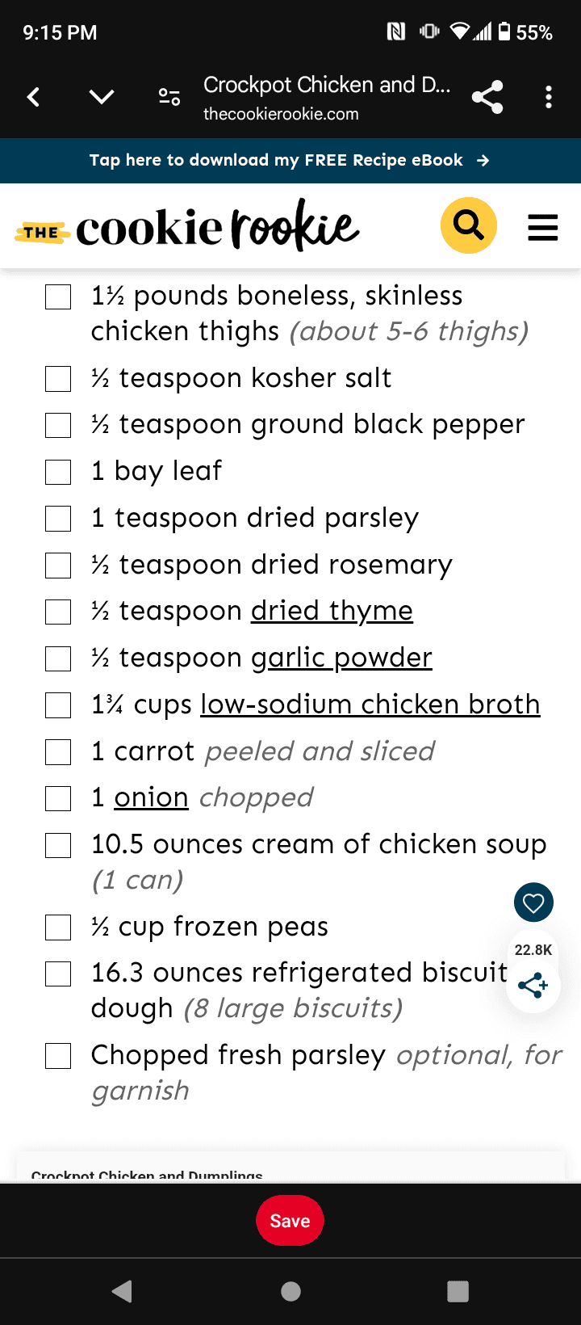Open the yellow search icon
This screenshot has width=581, height=1325.
pyautogui.click(x=468, y=225)
